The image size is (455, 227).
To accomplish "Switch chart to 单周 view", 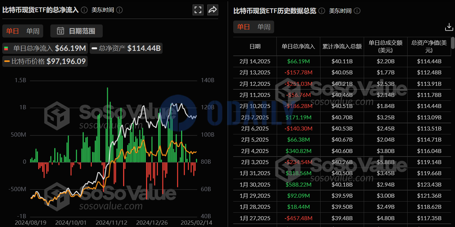I will 33,31.
